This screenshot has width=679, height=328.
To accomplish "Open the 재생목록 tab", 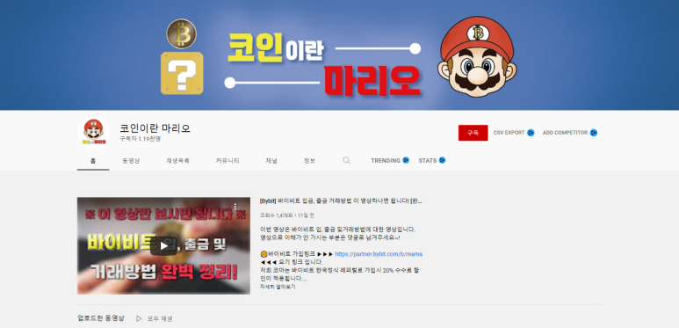I will [178, 161].
